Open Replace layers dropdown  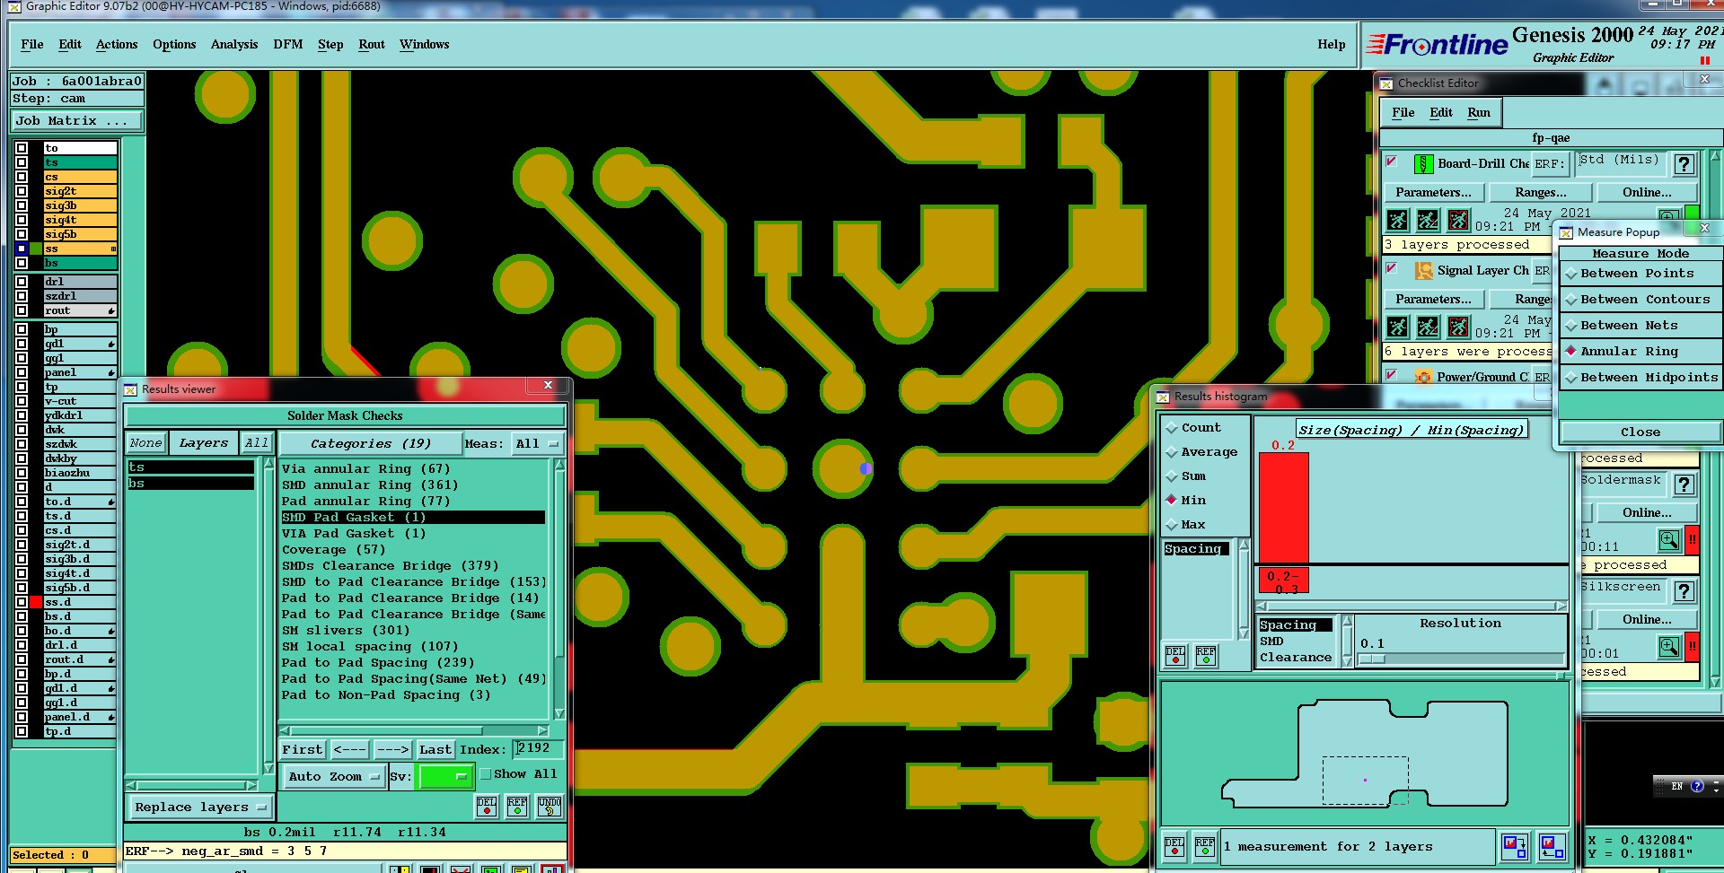tap(201, 808)
